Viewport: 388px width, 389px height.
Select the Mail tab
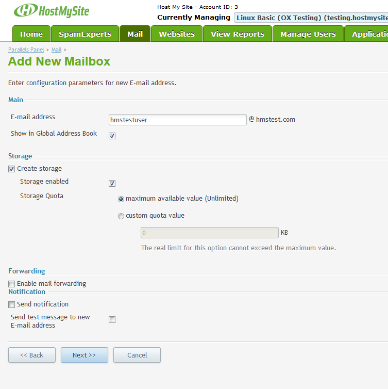(x=135, y=34)
